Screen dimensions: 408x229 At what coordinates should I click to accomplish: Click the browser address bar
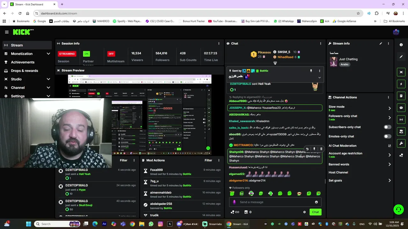198,13
